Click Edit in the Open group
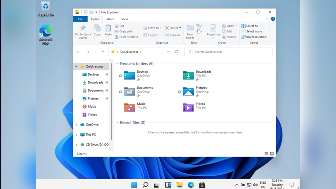Screen dimensions: 336x189 (227, 32)
